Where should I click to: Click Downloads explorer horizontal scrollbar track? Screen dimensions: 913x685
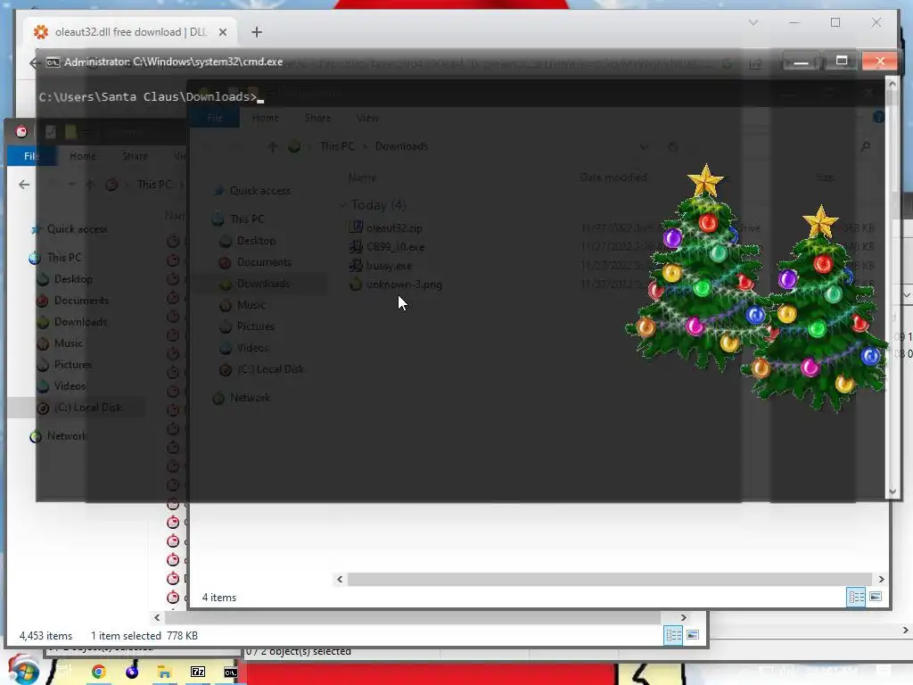(x=610, y=579)
